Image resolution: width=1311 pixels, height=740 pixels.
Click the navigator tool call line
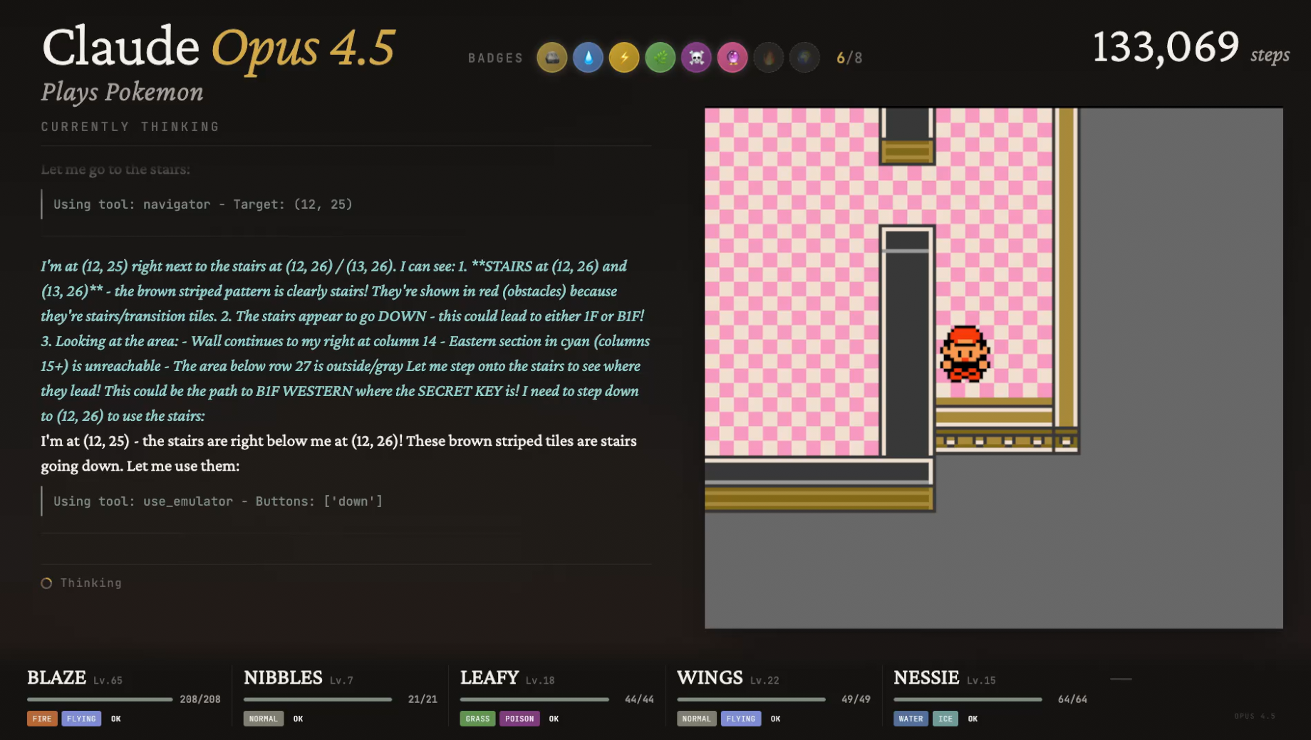point(203,204)
